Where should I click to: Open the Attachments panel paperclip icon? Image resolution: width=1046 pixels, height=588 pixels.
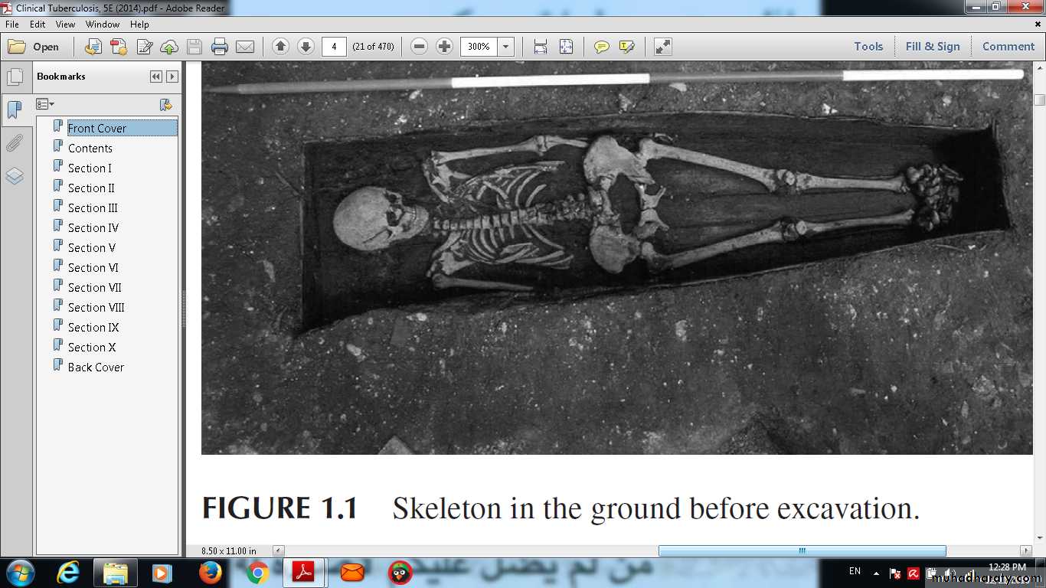[15, 143]
